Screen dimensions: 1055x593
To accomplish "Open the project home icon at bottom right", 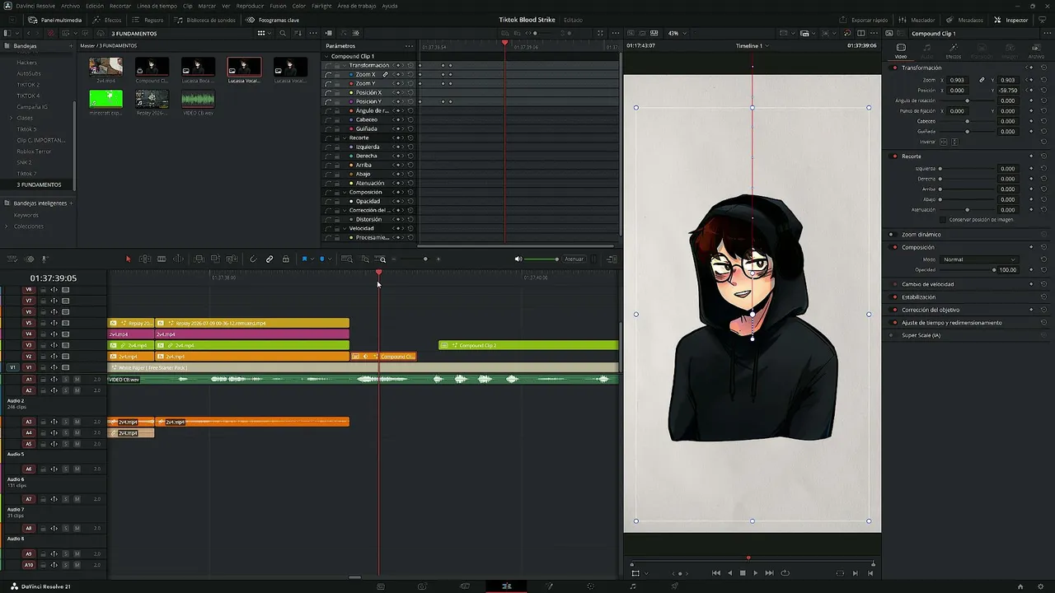I will (1020, 586).
